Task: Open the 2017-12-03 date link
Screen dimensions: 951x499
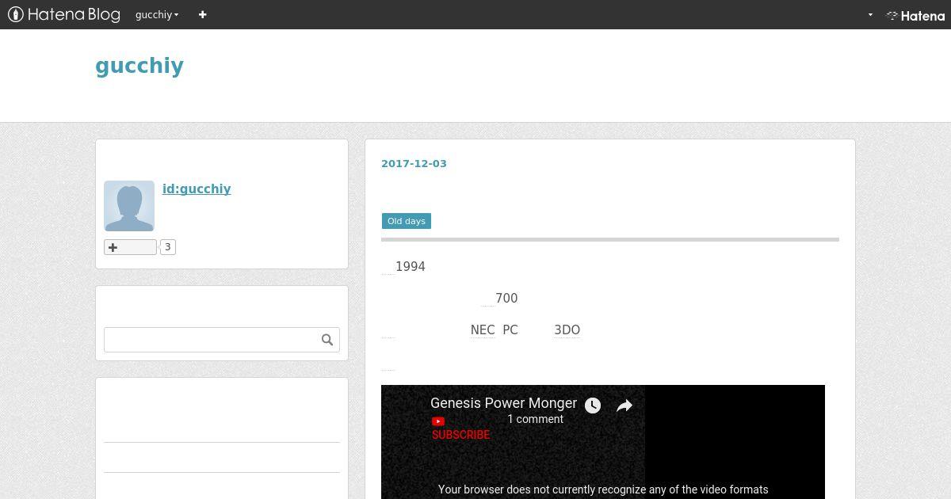Action: pyautogui.click(x=414, y=163)
